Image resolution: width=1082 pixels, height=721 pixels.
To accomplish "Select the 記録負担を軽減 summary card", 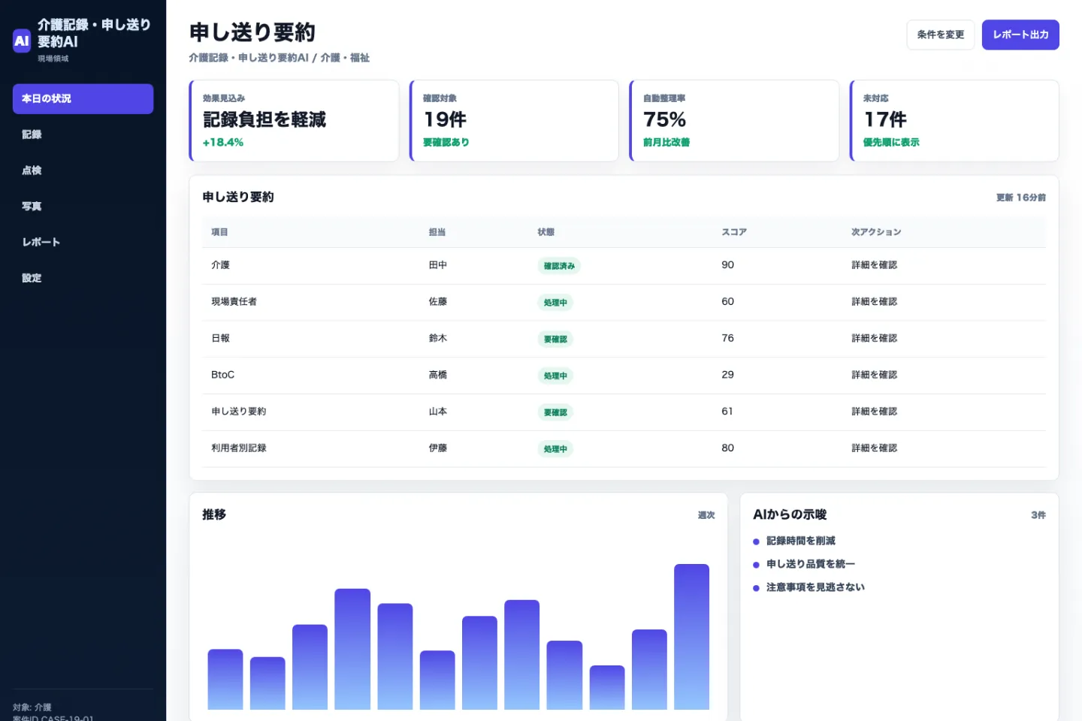I will (x=294, y=120).
